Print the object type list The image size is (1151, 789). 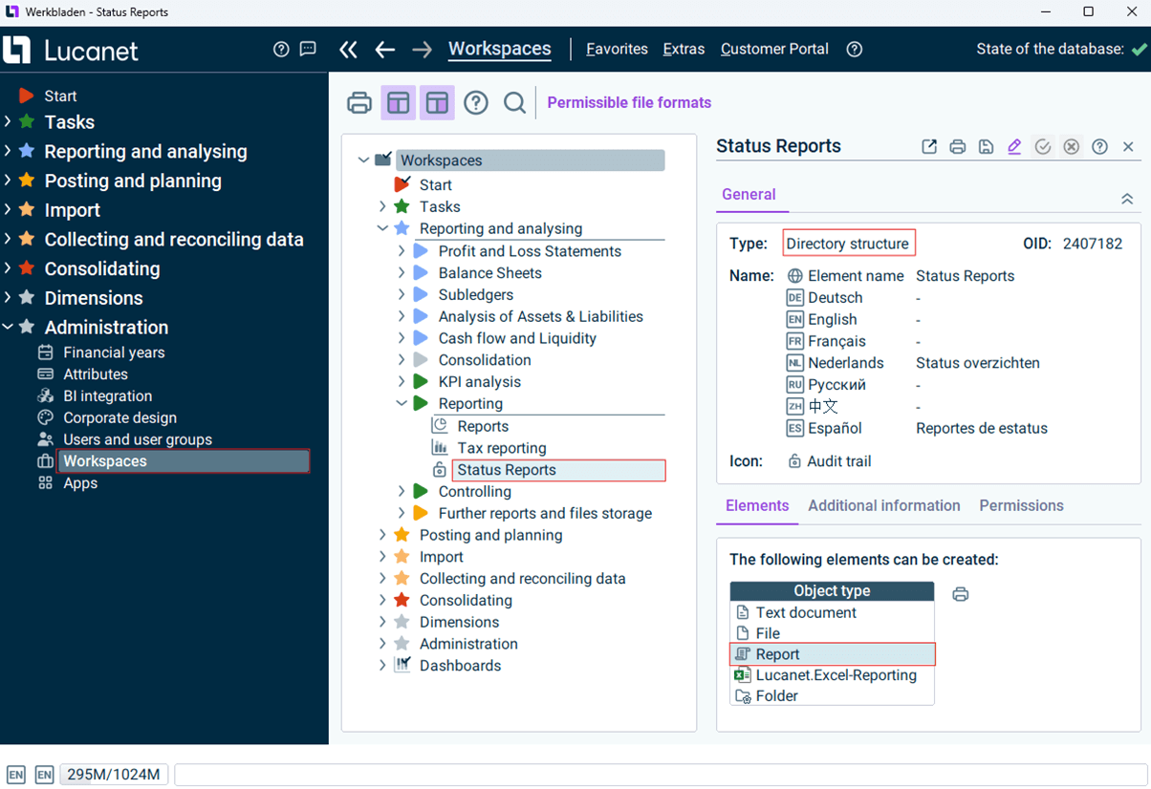961,594
